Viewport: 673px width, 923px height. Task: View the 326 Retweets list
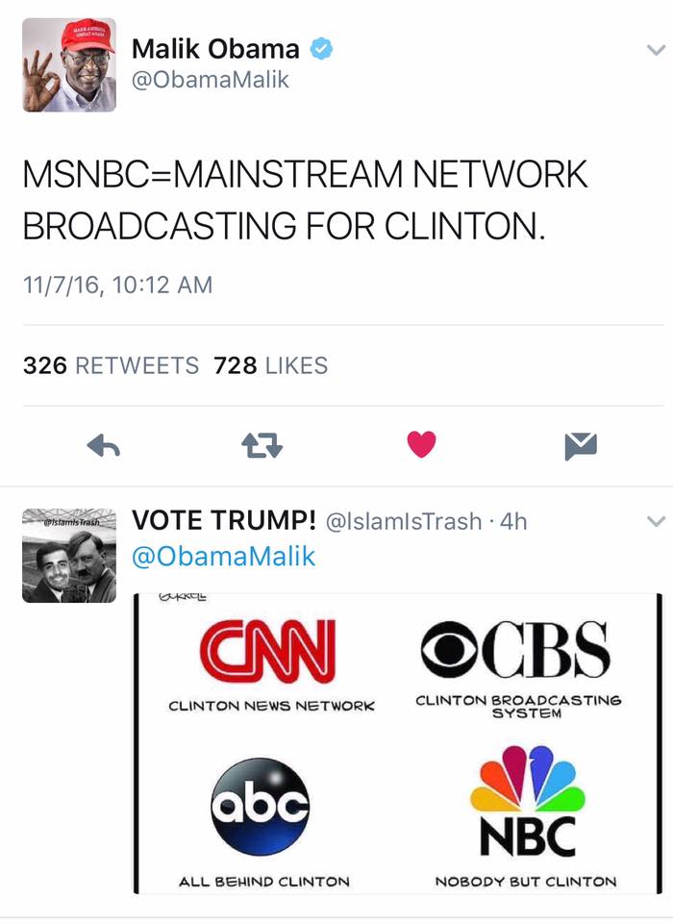point(111,365)
